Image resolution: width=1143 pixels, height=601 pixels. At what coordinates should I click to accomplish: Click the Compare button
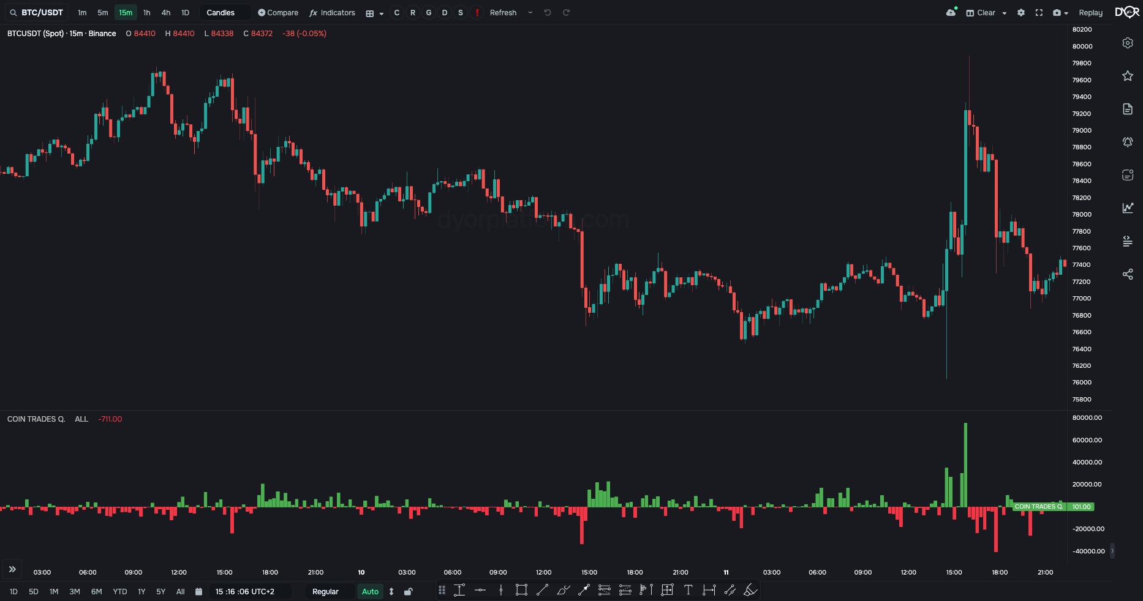[278, 13]
